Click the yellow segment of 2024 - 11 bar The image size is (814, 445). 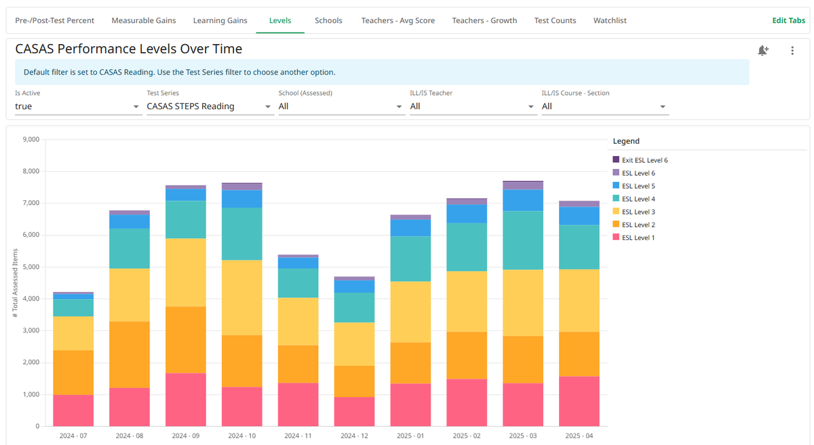tap(298, 322)
